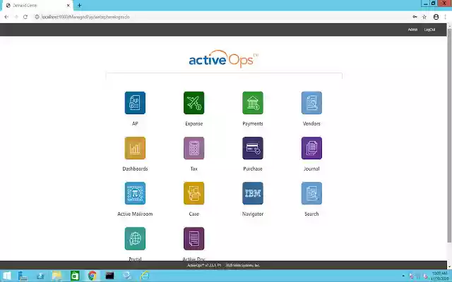Click the browser address bar URL
Image resolution: width=452 pixels, height=282 pixels.
[85, 17]
